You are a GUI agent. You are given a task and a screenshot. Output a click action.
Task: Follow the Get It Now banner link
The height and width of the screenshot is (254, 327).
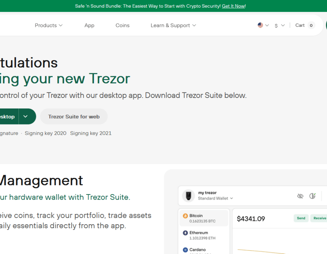pyautogui.click(x=233, y=6)
